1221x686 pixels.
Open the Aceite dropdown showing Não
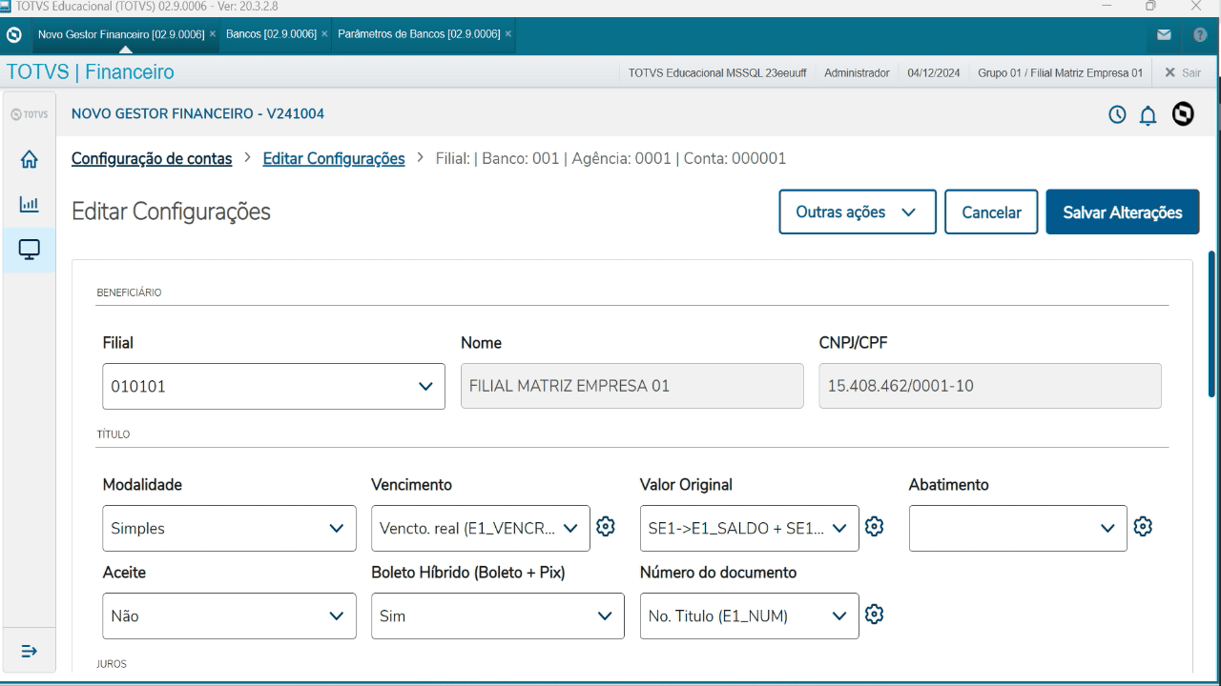229,615
